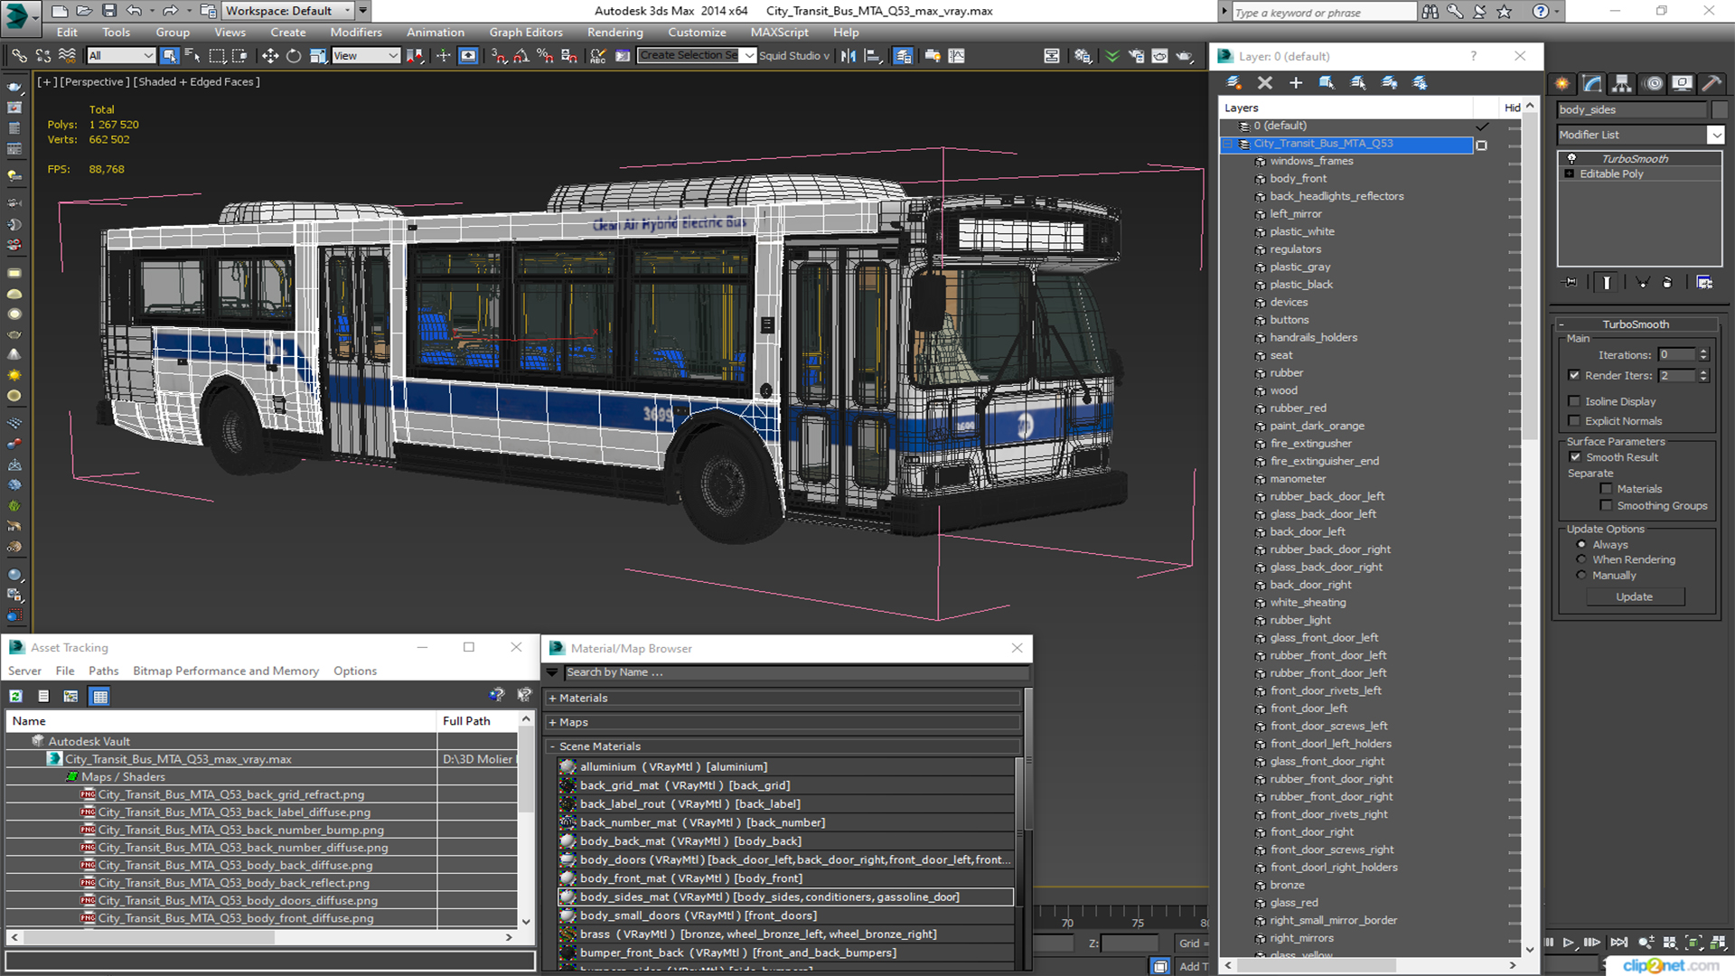1735x976 pixels.
Task: Click the Iterations spinner arrows
Action: [1703, 355]
